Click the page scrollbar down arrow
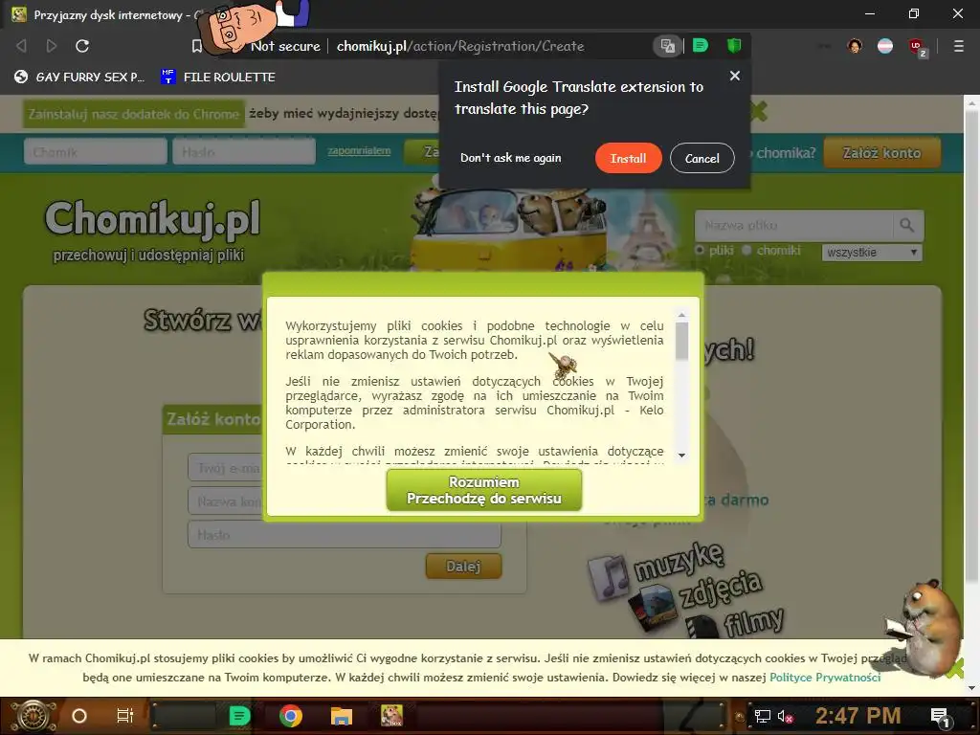The width and height of the screenshot is (980, 735). click(x=972, y=688)
